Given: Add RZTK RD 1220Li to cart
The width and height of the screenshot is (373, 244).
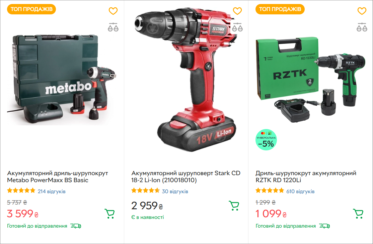Looking at the screenshot, I should tap(358, 214).
